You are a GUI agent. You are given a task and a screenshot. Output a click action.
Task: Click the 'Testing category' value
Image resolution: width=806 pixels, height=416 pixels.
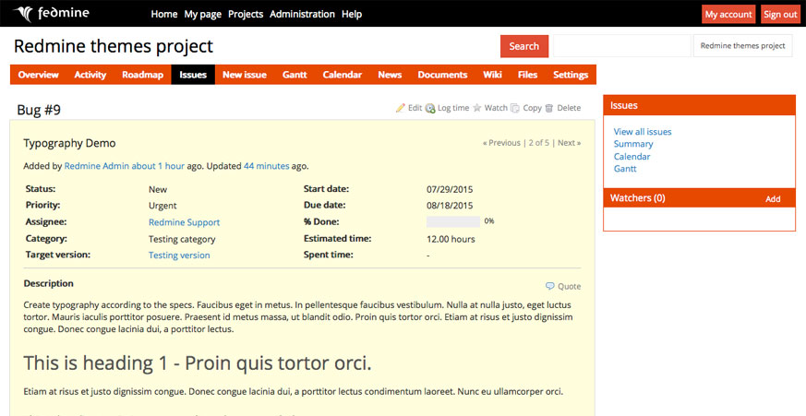[x=182, y=239]
